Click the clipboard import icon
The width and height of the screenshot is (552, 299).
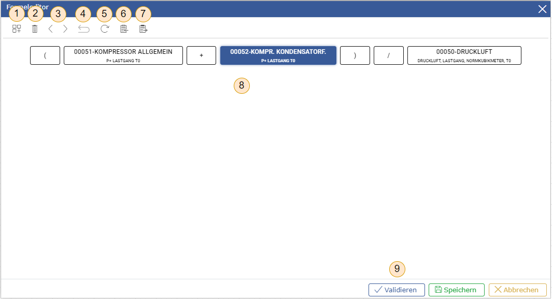pyautogui.click(x=124, y=29)
